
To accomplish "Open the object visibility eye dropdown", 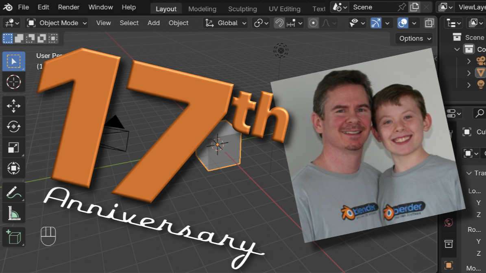I will 357,23.
